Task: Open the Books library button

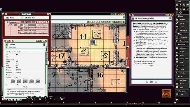Action: pos(182,27)
